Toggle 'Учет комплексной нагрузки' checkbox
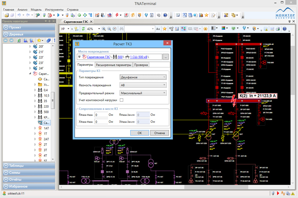Viewport: 298px width, 198px height. point(122,100)
